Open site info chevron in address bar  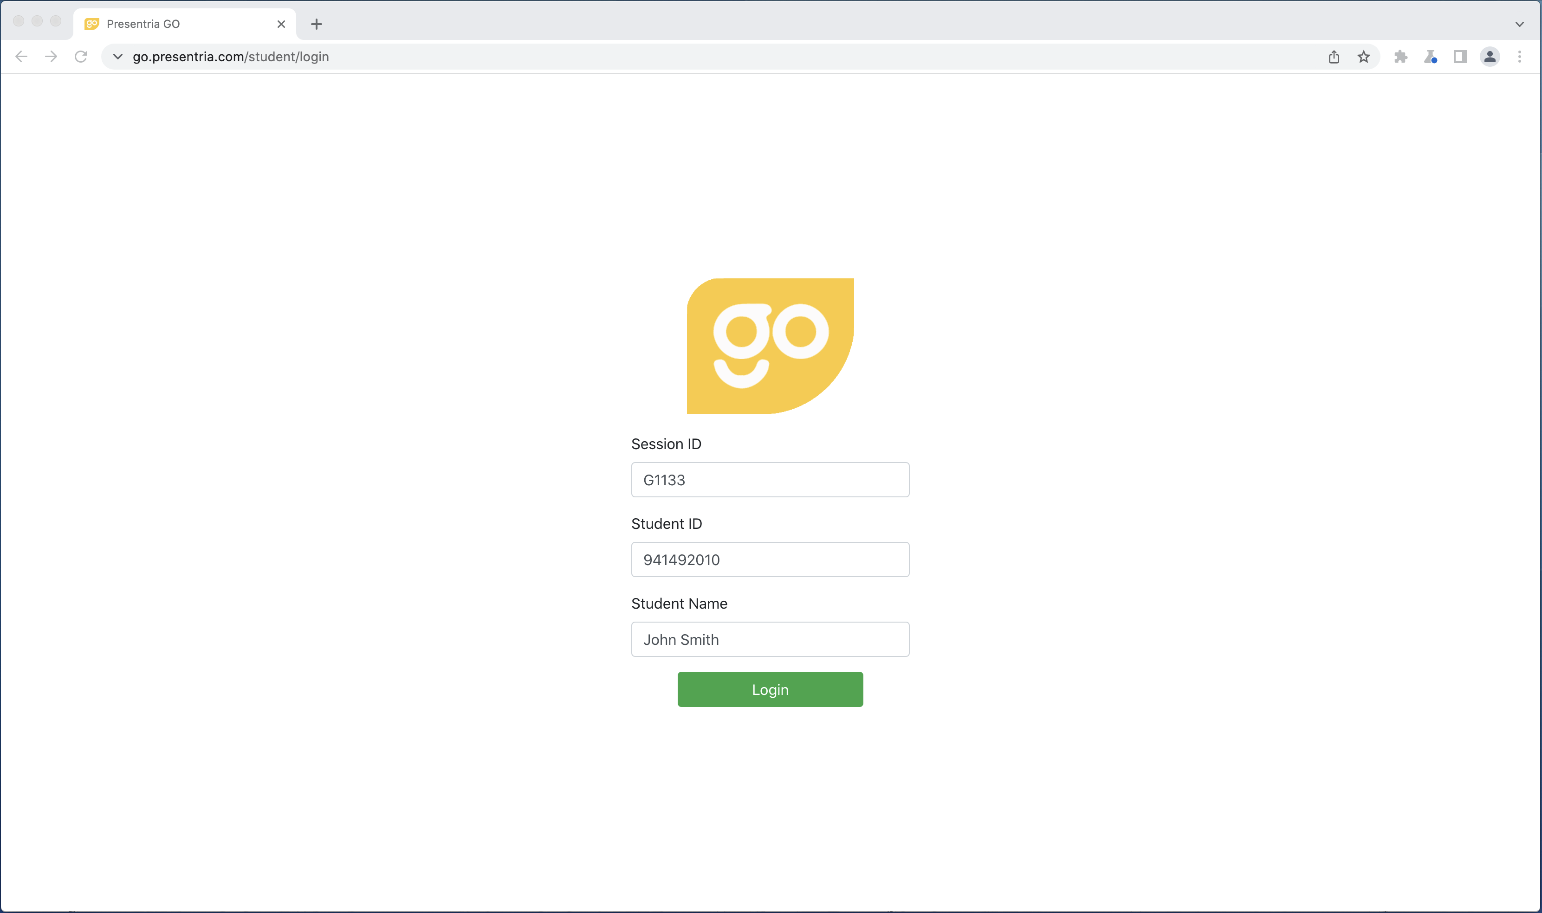117,57
